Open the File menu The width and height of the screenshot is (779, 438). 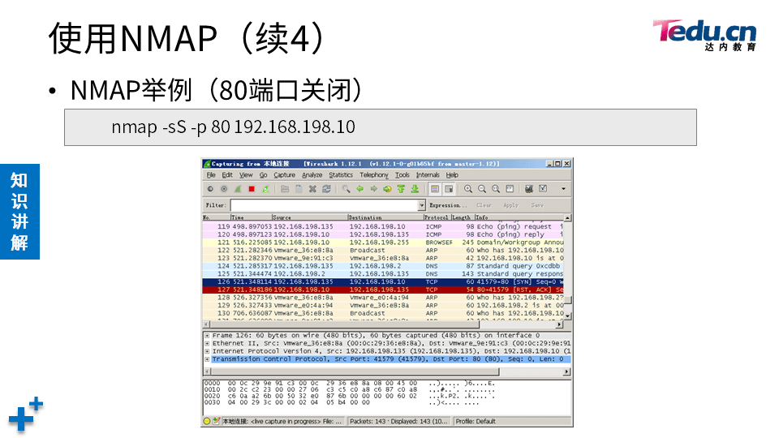point(211,175)
